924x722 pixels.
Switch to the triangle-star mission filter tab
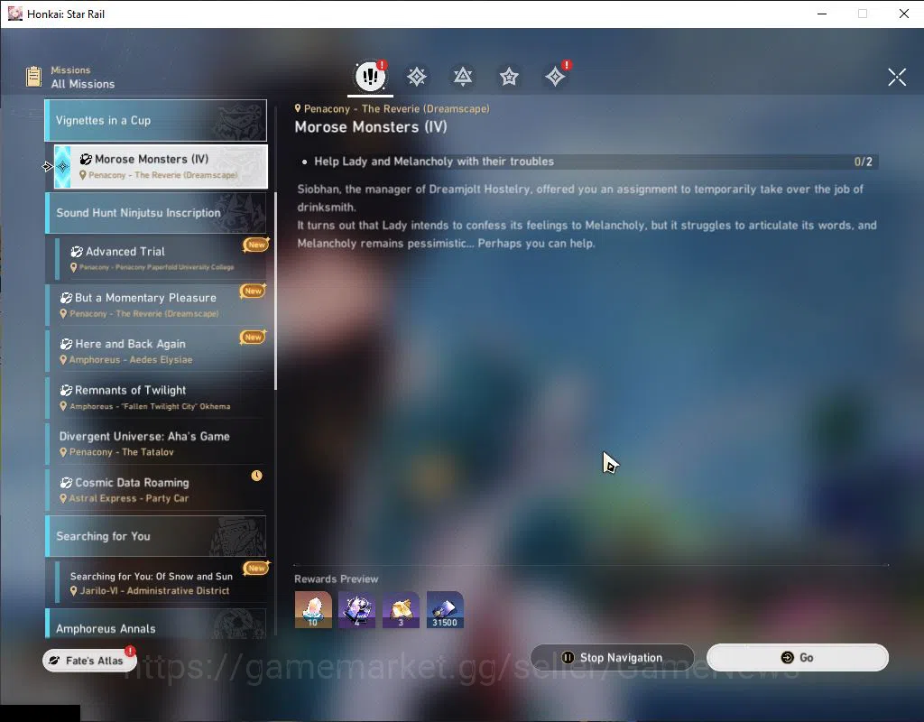point(463,77)
